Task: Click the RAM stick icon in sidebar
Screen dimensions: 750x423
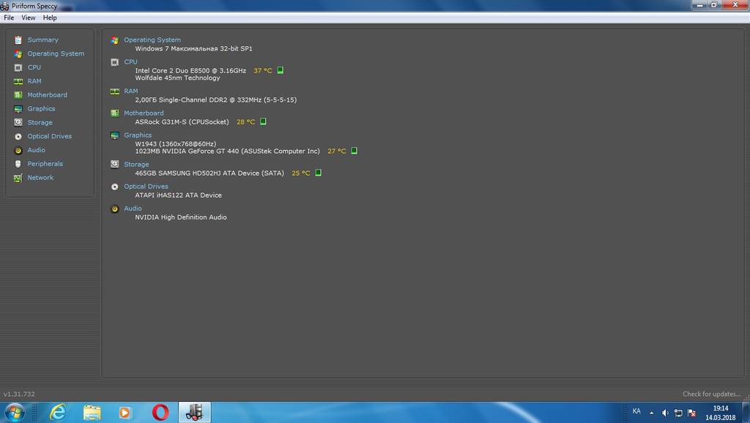Action: tap(18, 82)
